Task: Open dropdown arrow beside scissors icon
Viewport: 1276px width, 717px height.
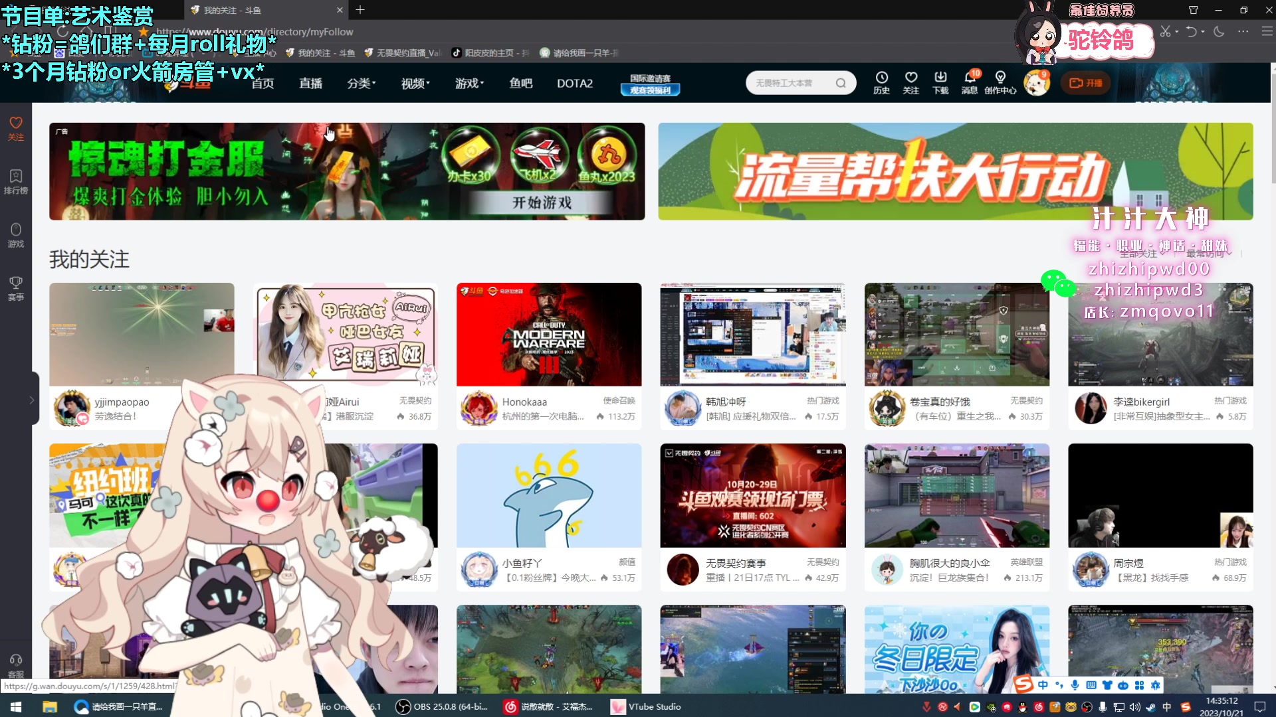Action: click(x=1176, y=31)
